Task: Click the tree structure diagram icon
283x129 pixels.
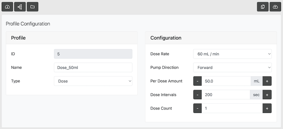Action: pos(20,7)
